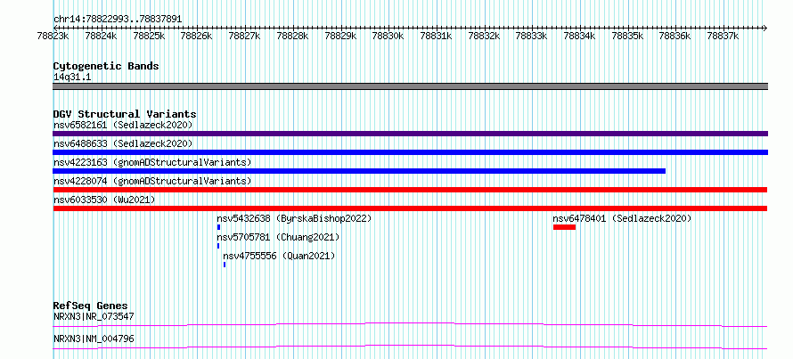The image size is (793, 359).
Task: Click the gray 14q31.1 cytogenetic band bar
Action: (x=410, y=86)
